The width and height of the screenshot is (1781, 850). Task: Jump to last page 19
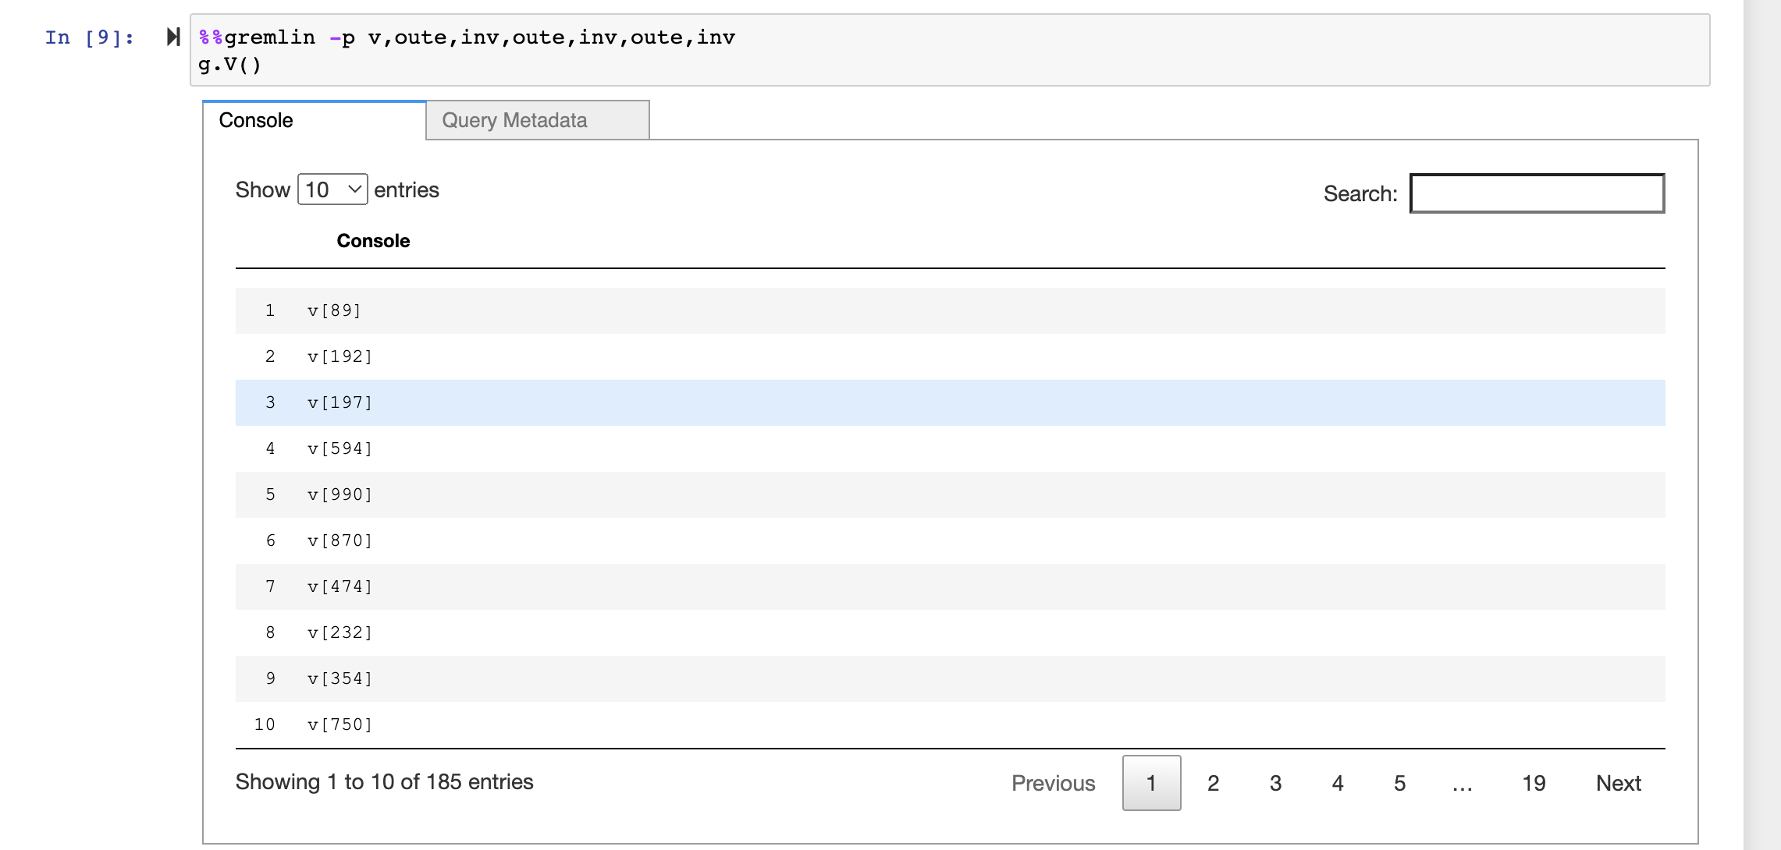pyautogui.click(x=1533, y=783)
